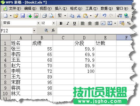The image size is (140, 106).
Task: Select cell containing 李明
Action: coord(21,71)
